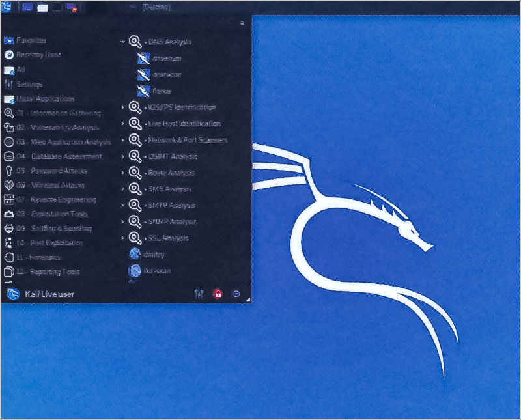Launch the dmitry tool
This screenshot has height=420, width=521.
point(147,254)
